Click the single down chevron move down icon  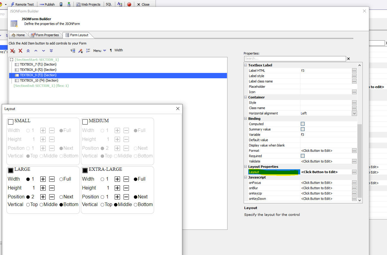pos(44,51)
